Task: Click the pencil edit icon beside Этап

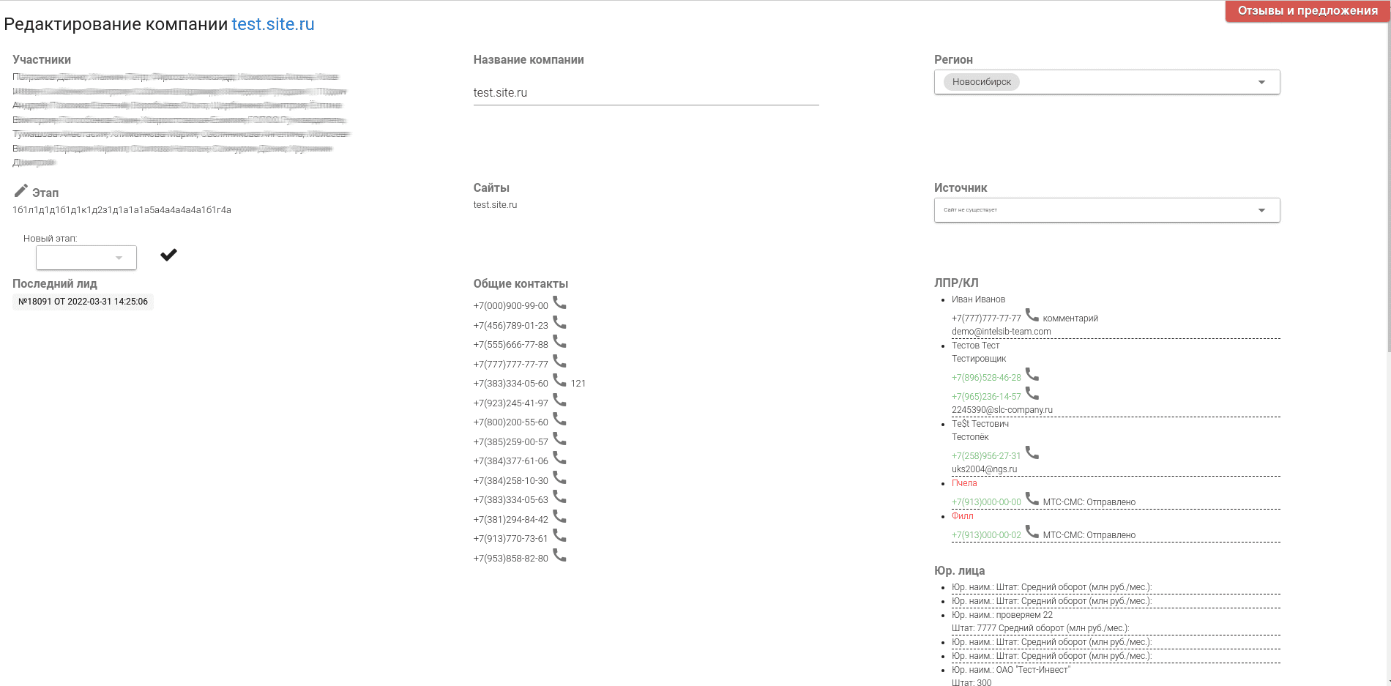Action: pos(20,191)
